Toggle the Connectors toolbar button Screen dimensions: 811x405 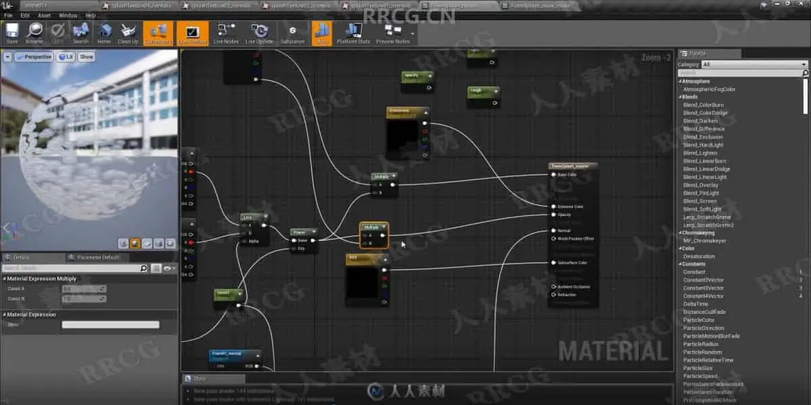tap(158, 33)
